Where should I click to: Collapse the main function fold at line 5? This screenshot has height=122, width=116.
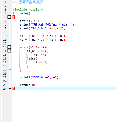(x=9, y=17)
